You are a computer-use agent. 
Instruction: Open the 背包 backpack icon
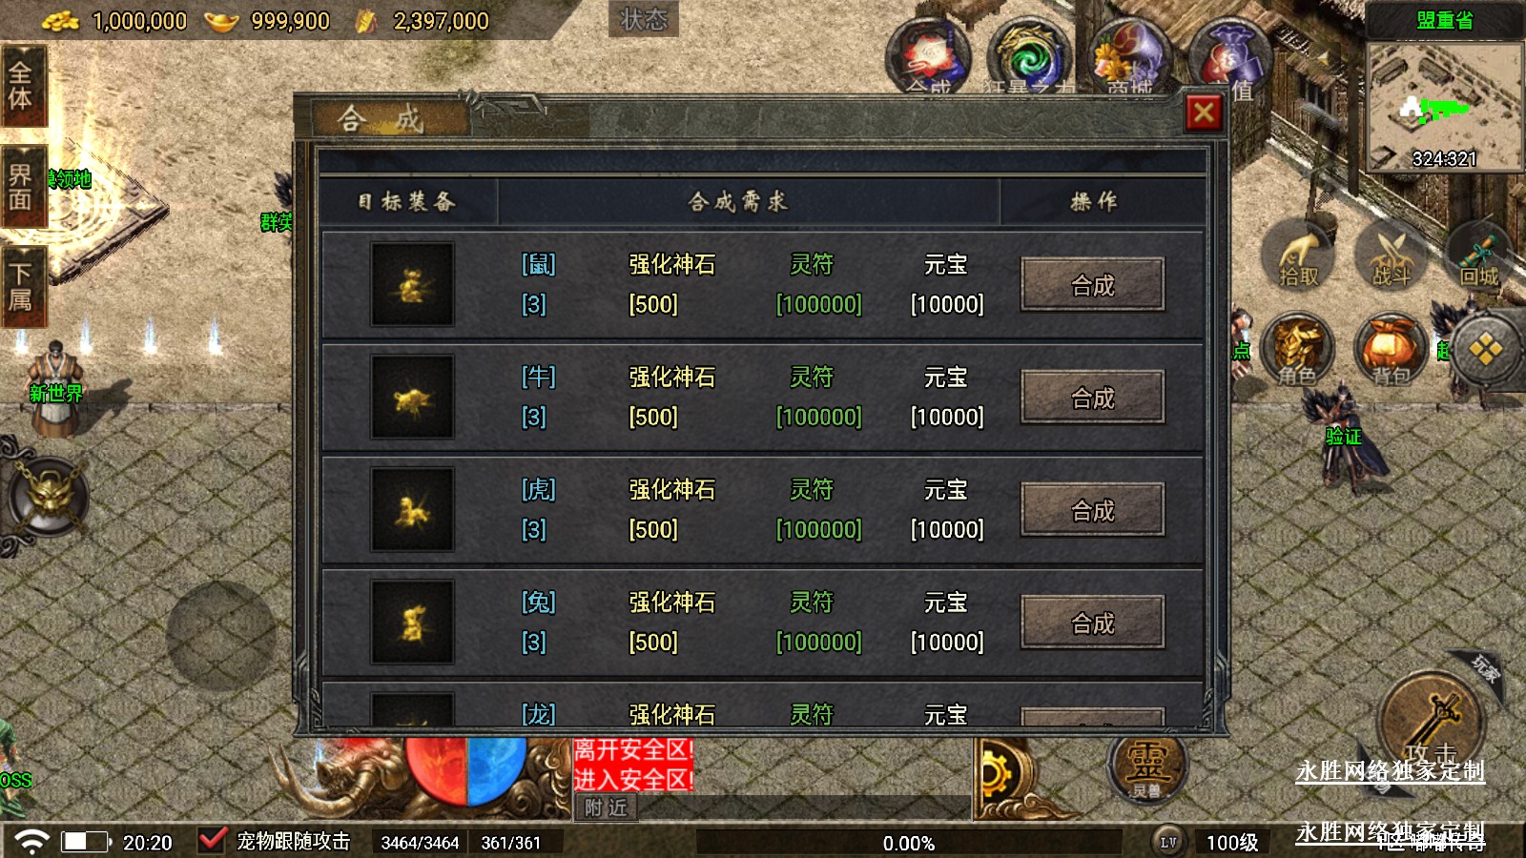[x=1391, y=351]
